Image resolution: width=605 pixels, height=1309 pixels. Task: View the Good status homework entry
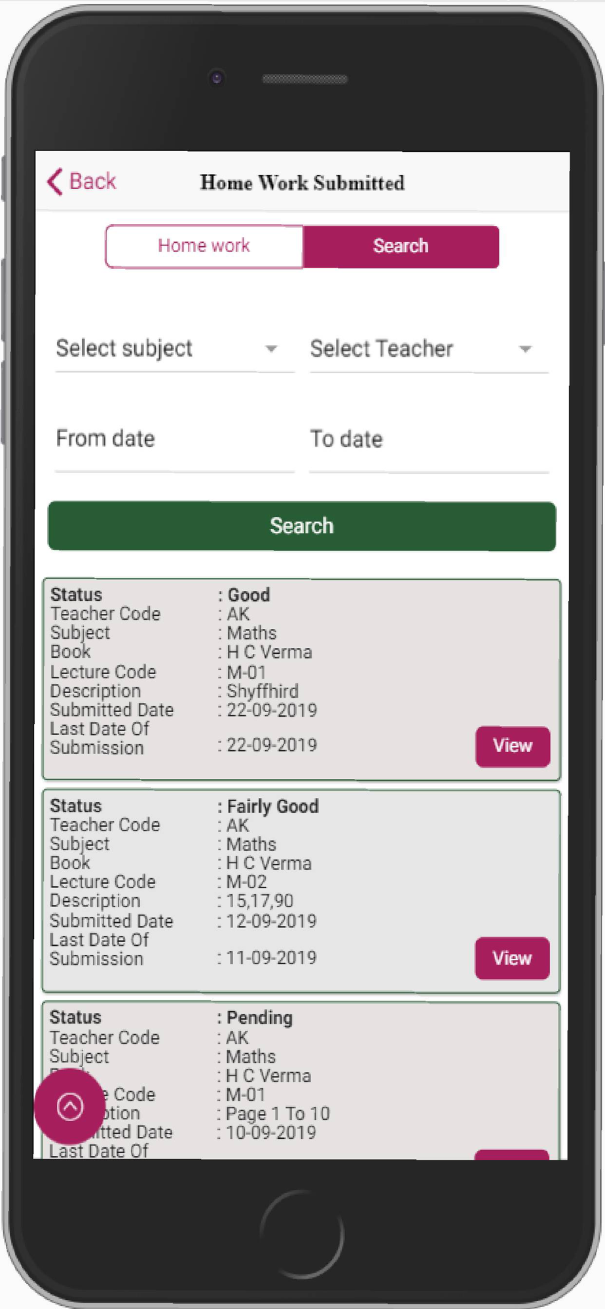click(513, 746)
